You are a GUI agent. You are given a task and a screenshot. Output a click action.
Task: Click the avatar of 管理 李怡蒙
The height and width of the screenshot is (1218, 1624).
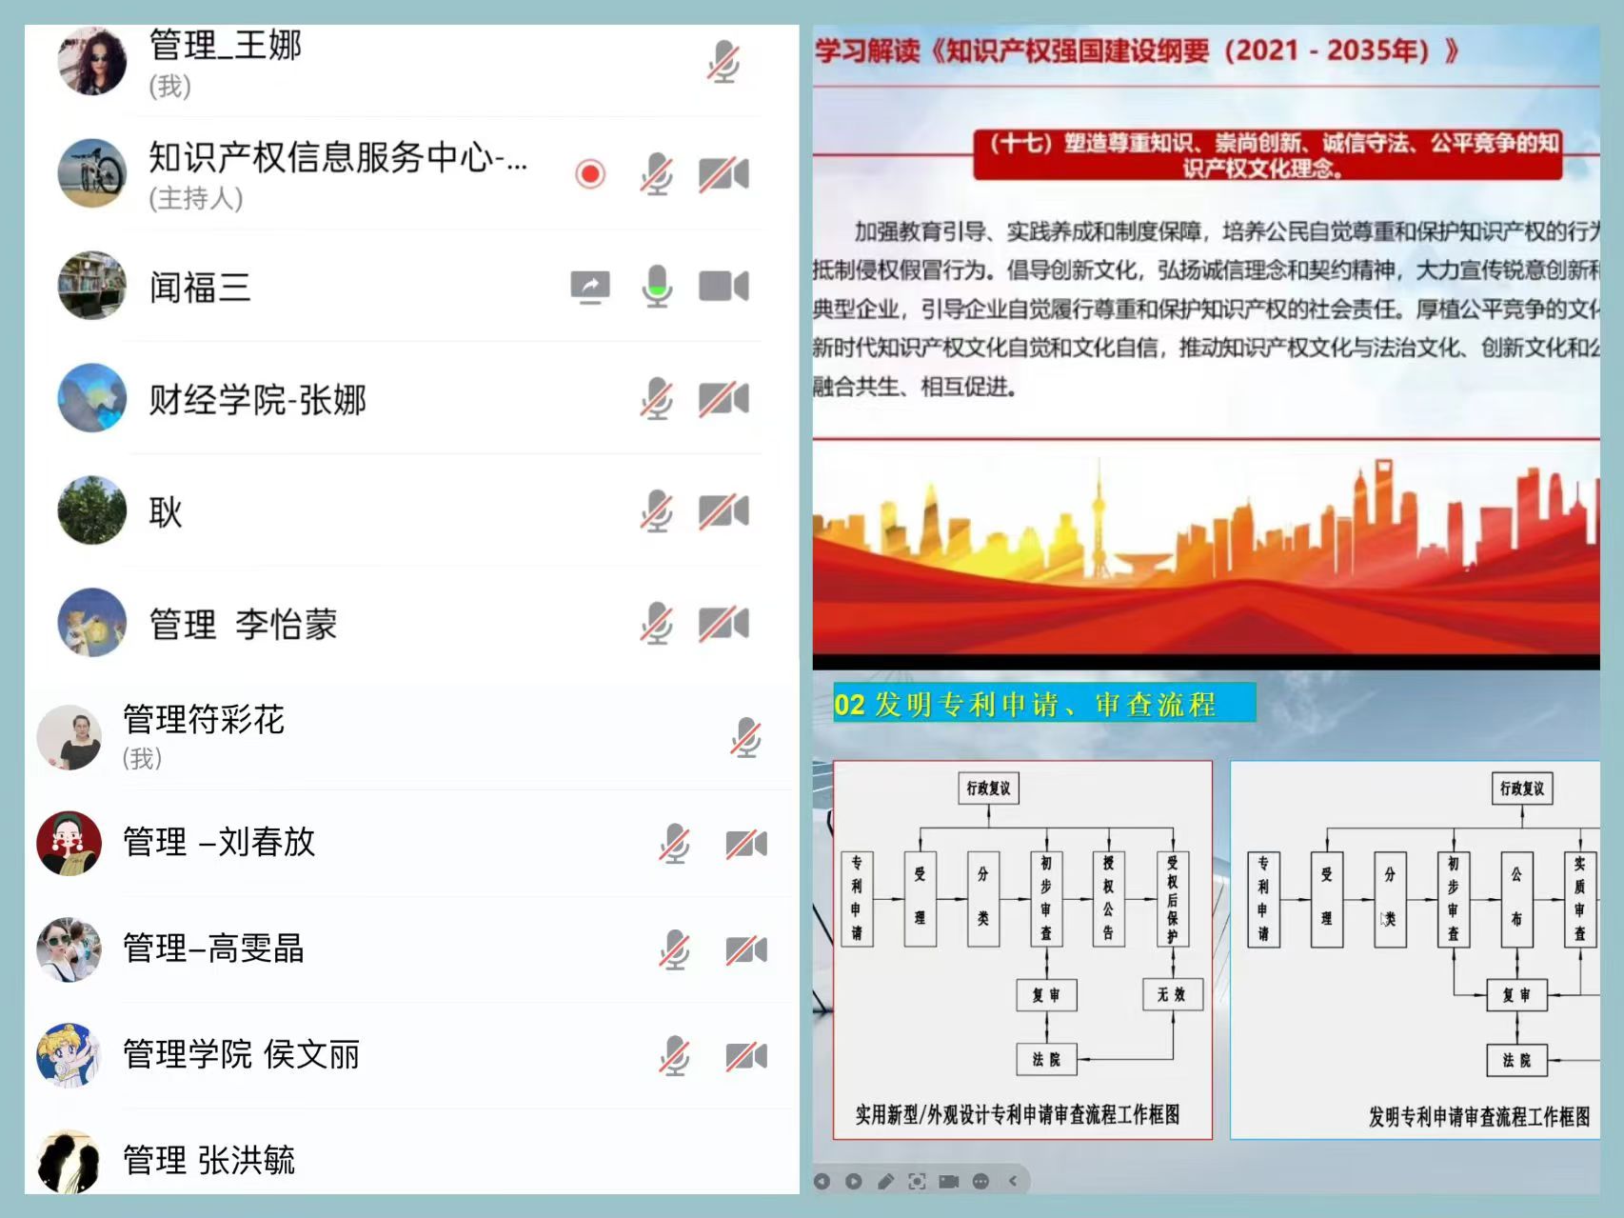click(x=91, y=624)
